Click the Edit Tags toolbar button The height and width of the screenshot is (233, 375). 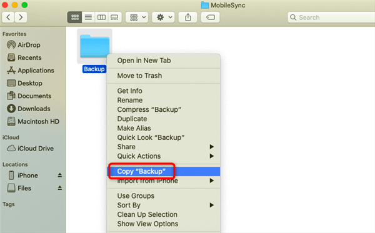[x=211, y=17]
